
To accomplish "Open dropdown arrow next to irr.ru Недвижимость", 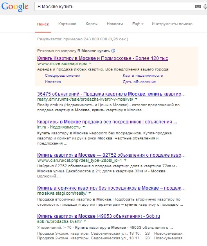I will [84, 127].
